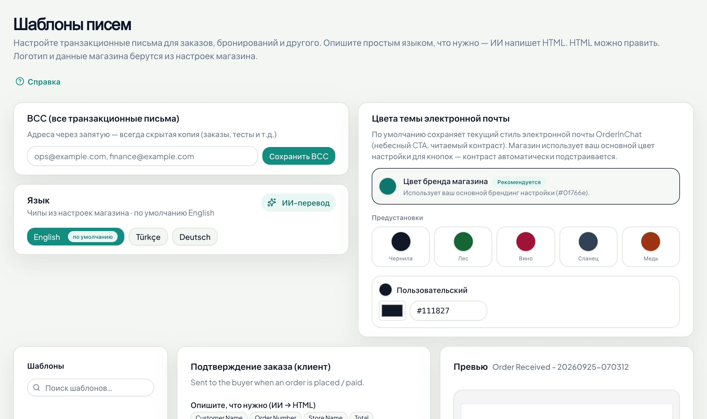The height and width of the screenshot is (419, 707).
Task: Choose the Медь copper preset
Action: 651,247
